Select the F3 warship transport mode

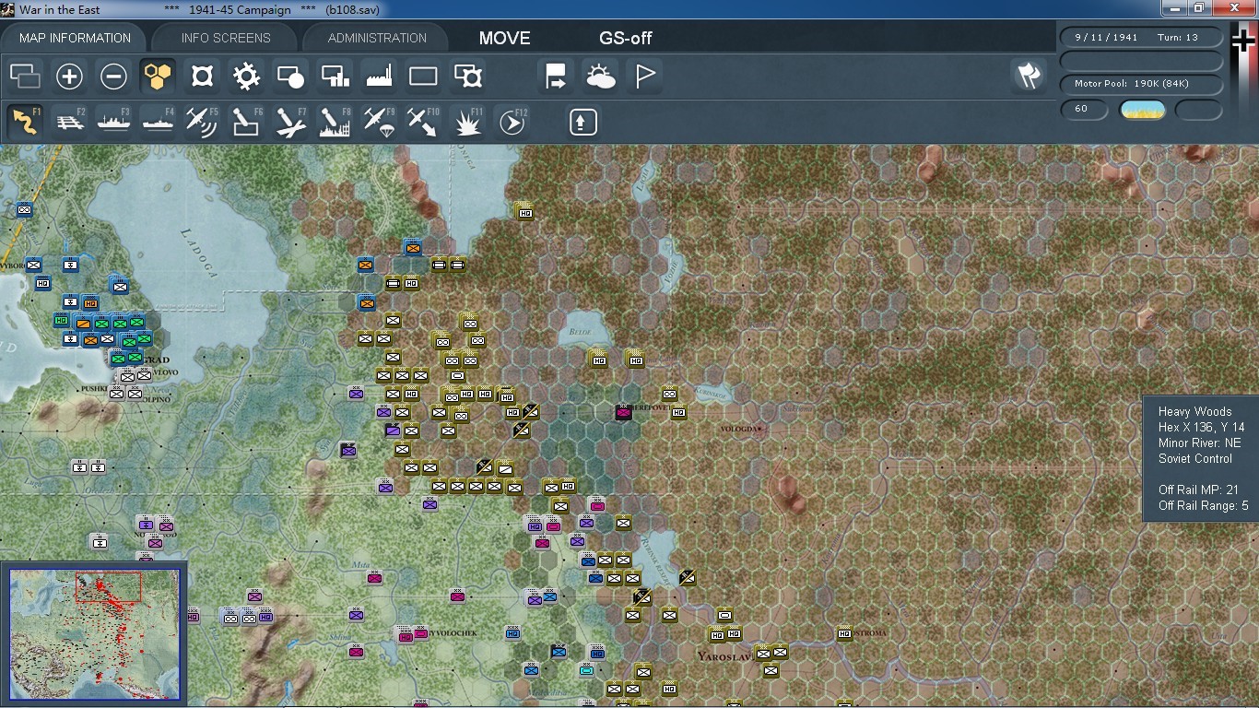tap(113, 122)
